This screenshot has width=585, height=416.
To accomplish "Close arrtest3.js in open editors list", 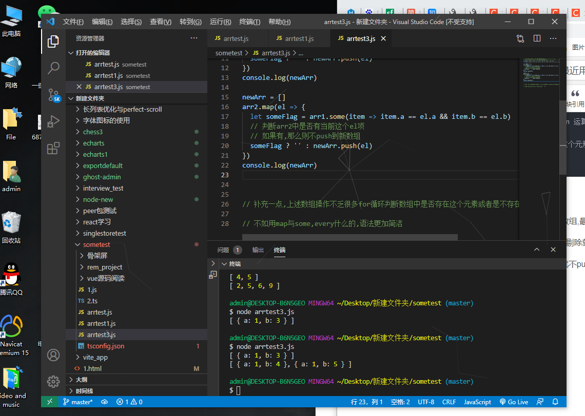I will pyautogui.click(x=79, y=87).
